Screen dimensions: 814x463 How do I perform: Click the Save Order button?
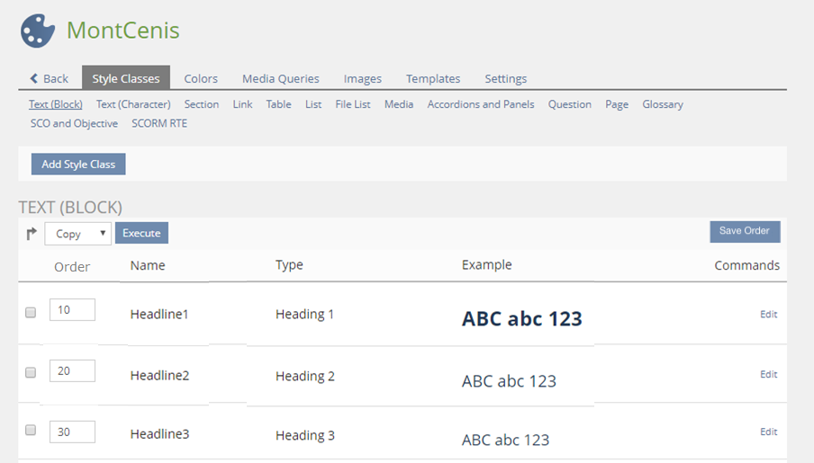coord(744,231)
